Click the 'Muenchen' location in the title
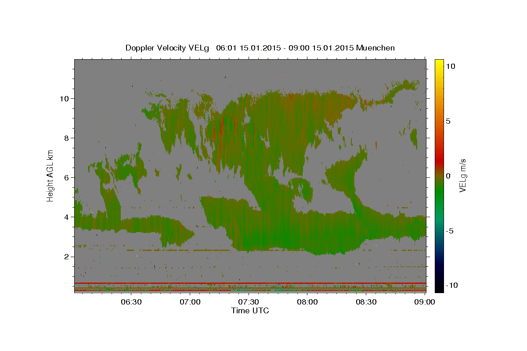Image resolution: width=527 pixels, height=351 pixels. tap(375, 48)
